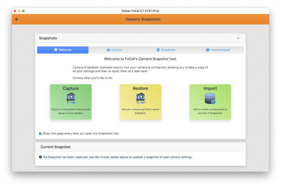Minimize the window with yellow button

coord(19,11)
